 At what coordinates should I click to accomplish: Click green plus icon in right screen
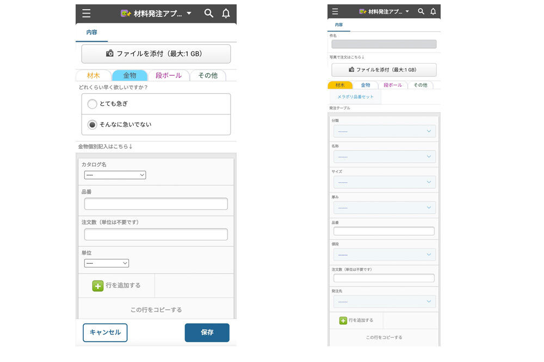[x=343, y=320]
